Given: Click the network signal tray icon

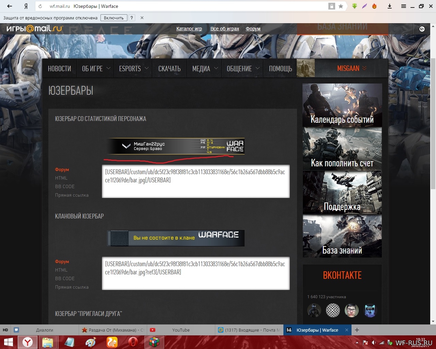Looking at the screenshot, I should pyautogui.click(x=382, y=343).
